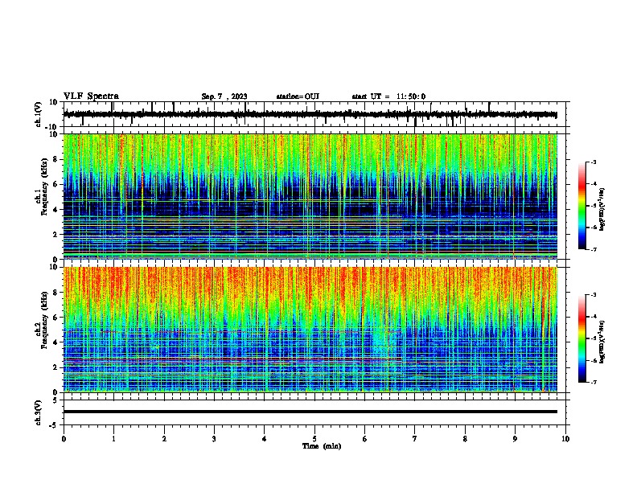Screen dimensions: 637x492
Task: Click the time-axis tick label '3'
Action: pos(214,439)
